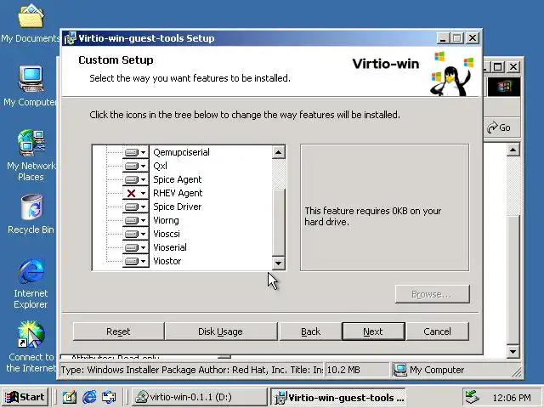
Task: Click the Show Desktop quick launch icon
Action: tap(70, 397)
